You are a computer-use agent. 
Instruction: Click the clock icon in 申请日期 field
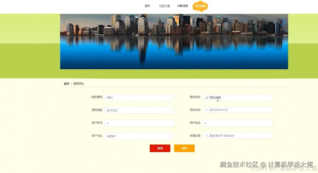pos(206,136)
